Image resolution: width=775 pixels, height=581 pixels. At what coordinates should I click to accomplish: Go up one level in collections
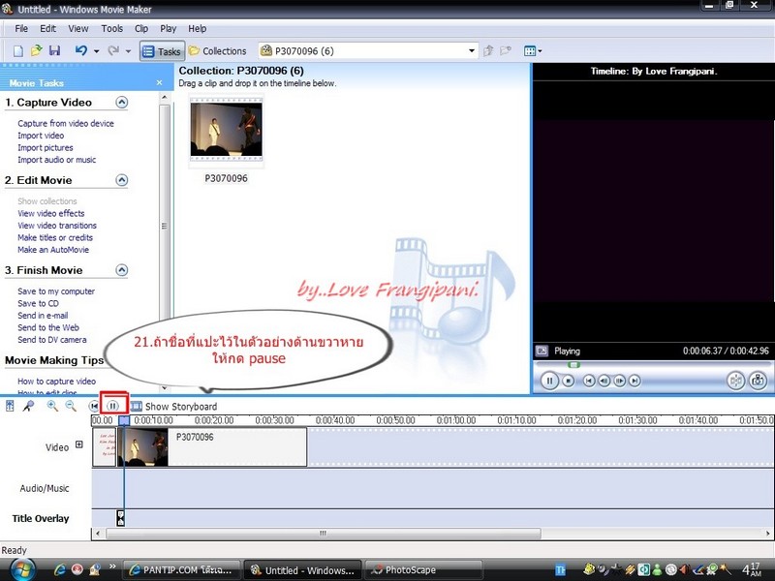(x=488, y=50)
